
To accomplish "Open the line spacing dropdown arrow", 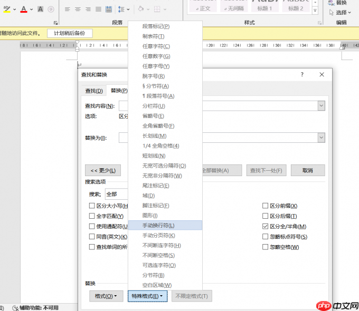I will 128,9.
